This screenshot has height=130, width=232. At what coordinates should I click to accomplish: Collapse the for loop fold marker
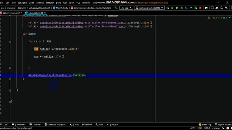[x=10, y=42]
